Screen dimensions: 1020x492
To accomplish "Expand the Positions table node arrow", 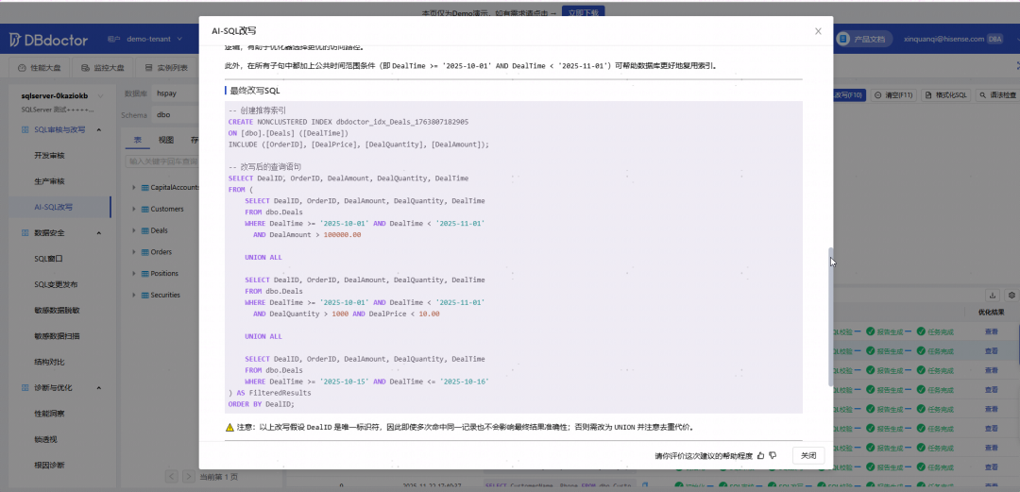I will (x=133, y=273).
